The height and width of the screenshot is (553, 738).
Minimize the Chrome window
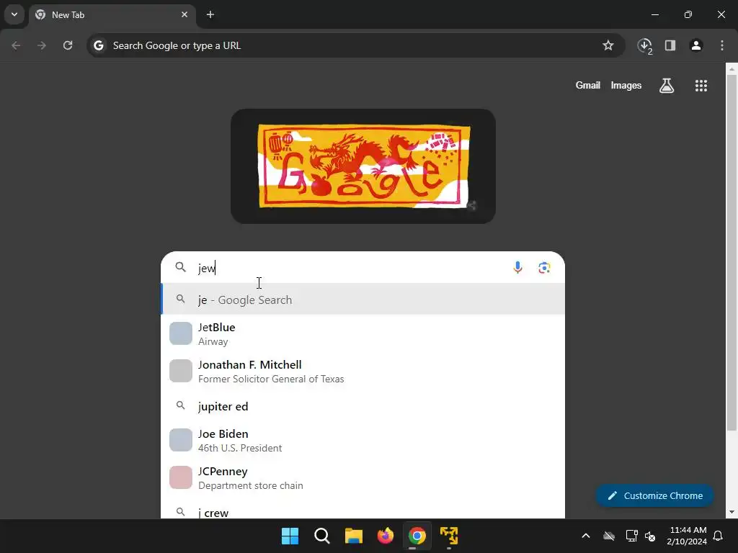point(654,14)
